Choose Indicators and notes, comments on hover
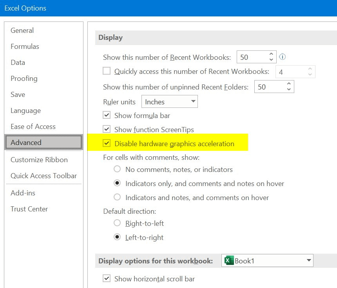 click(117, 197)
